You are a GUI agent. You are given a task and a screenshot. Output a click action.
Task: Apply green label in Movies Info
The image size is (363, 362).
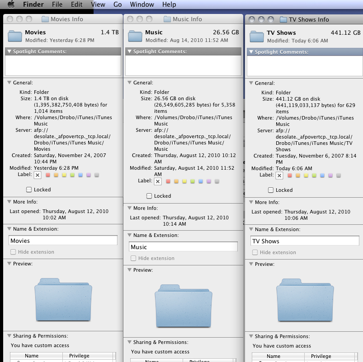pyautogui.click(x=72, y=175)
